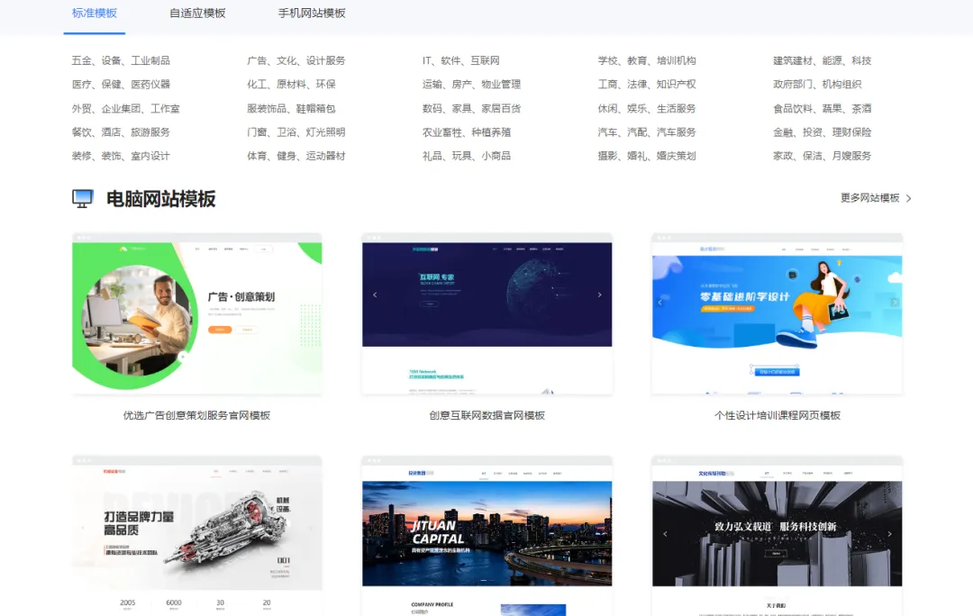
Task: Select the 汽车、汽配、汽车服务 category
Action: tap(647, 133)
